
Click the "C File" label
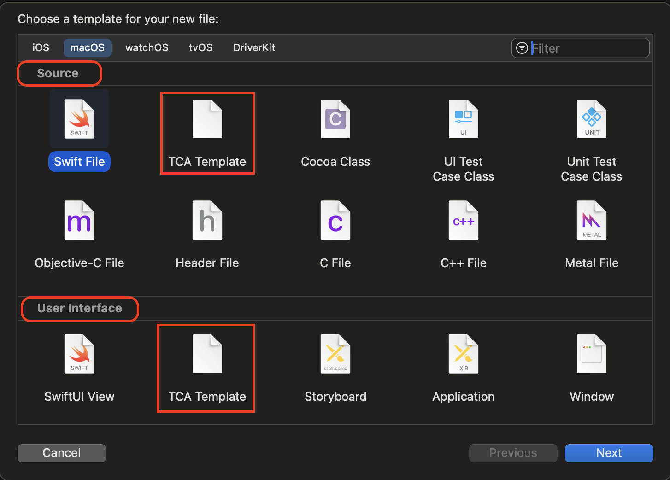coord(335,263)
